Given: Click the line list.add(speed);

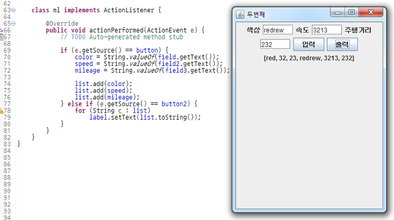Looking at the screenshot, I should tap(103, 90).
